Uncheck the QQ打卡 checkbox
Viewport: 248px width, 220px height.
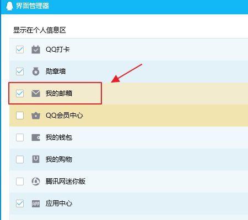tap(20, 50)
